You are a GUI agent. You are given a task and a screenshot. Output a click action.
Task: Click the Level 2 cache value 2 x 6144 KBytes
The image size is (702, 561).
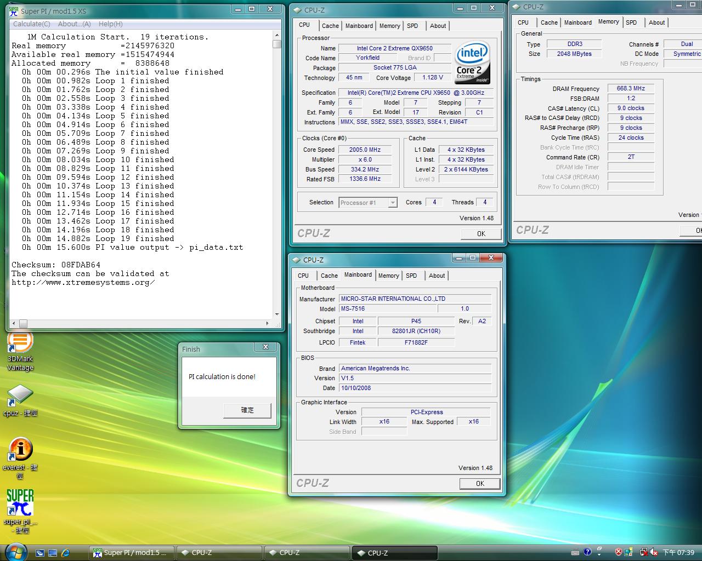tap(466, 169)
